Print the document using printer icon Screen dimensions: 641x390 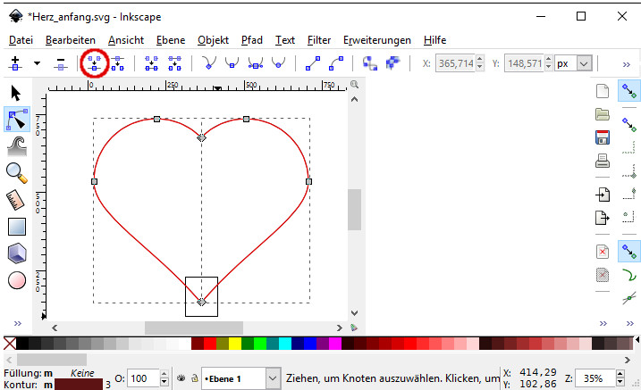click(x=603, y=162)
